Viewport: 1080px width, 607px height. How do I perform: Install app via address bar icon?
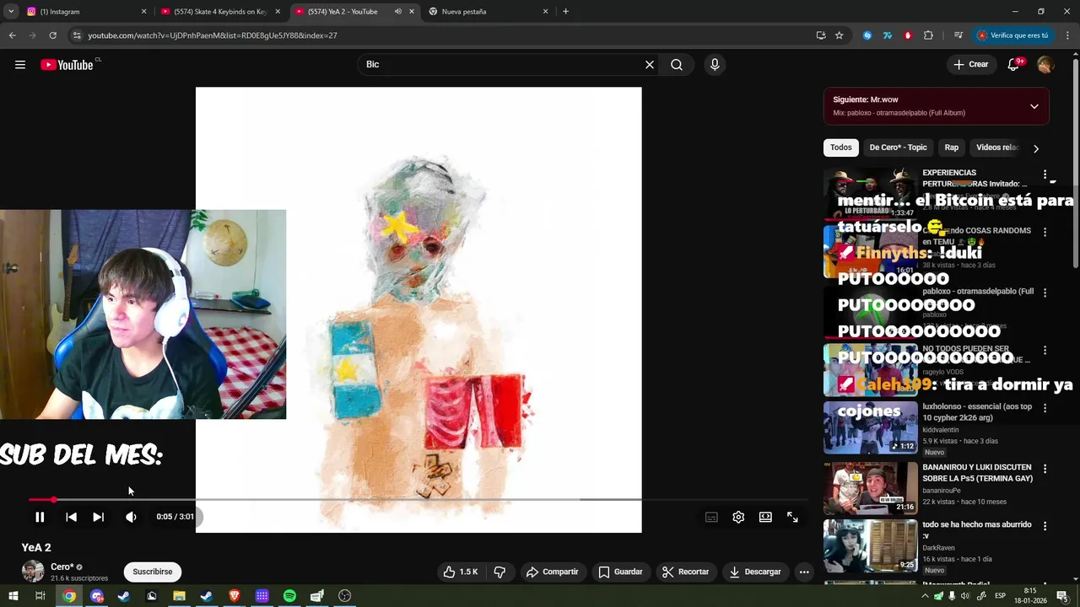click(821, 35)
